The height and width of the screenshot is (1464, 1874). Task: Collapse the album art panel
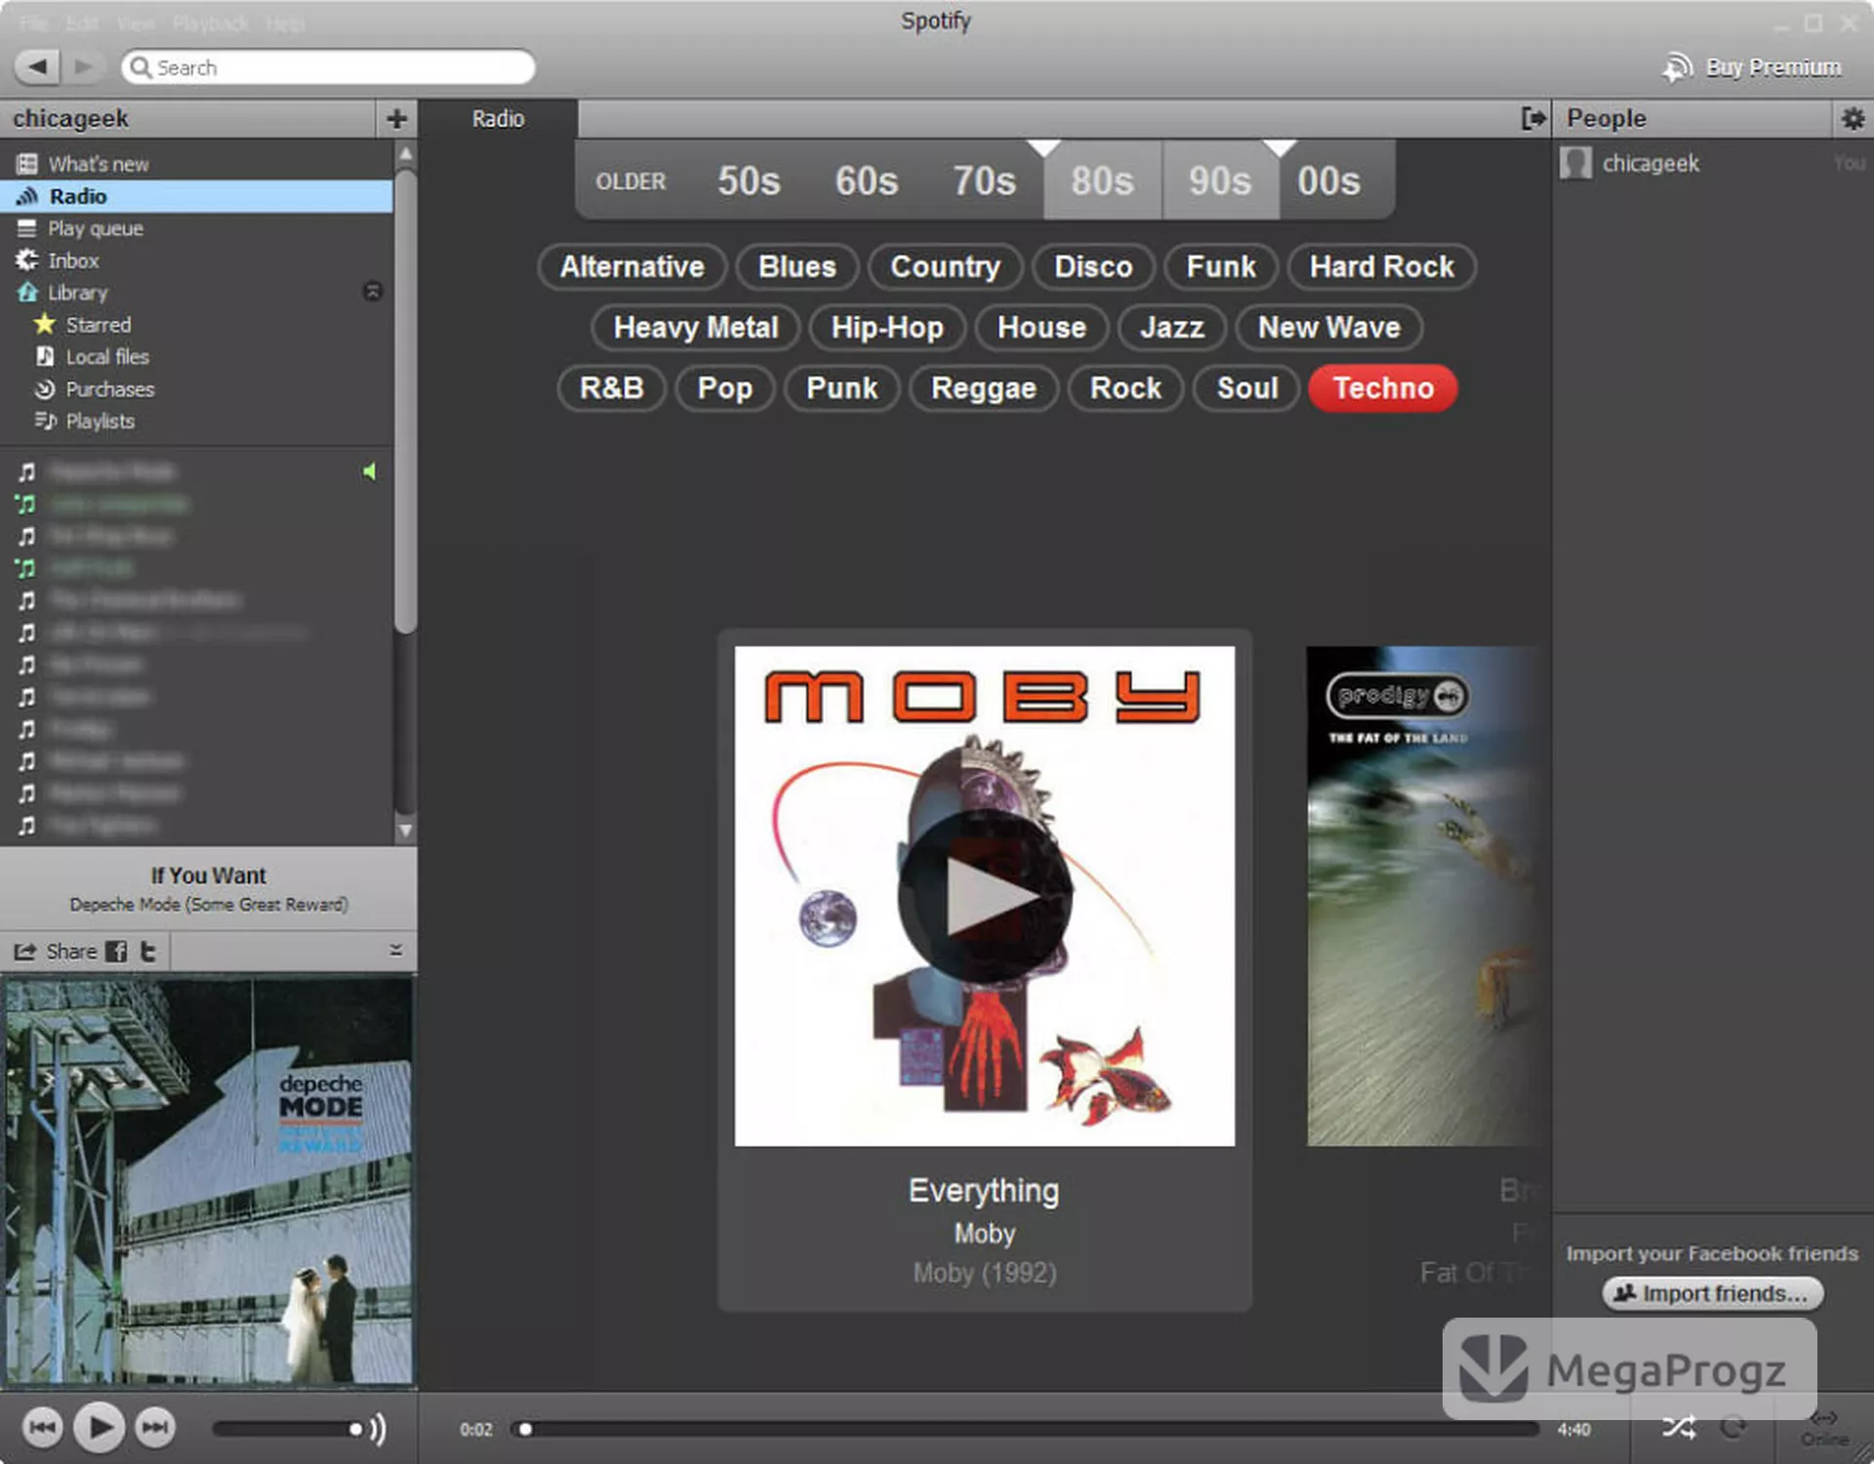[395, 950]
